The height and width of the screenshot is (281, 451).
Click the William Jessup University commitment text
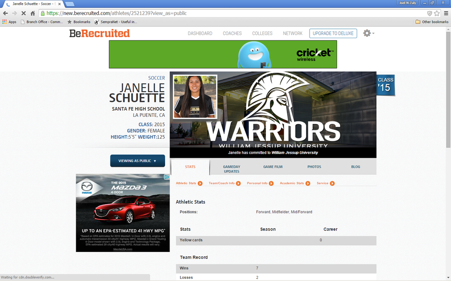point(273,152)
